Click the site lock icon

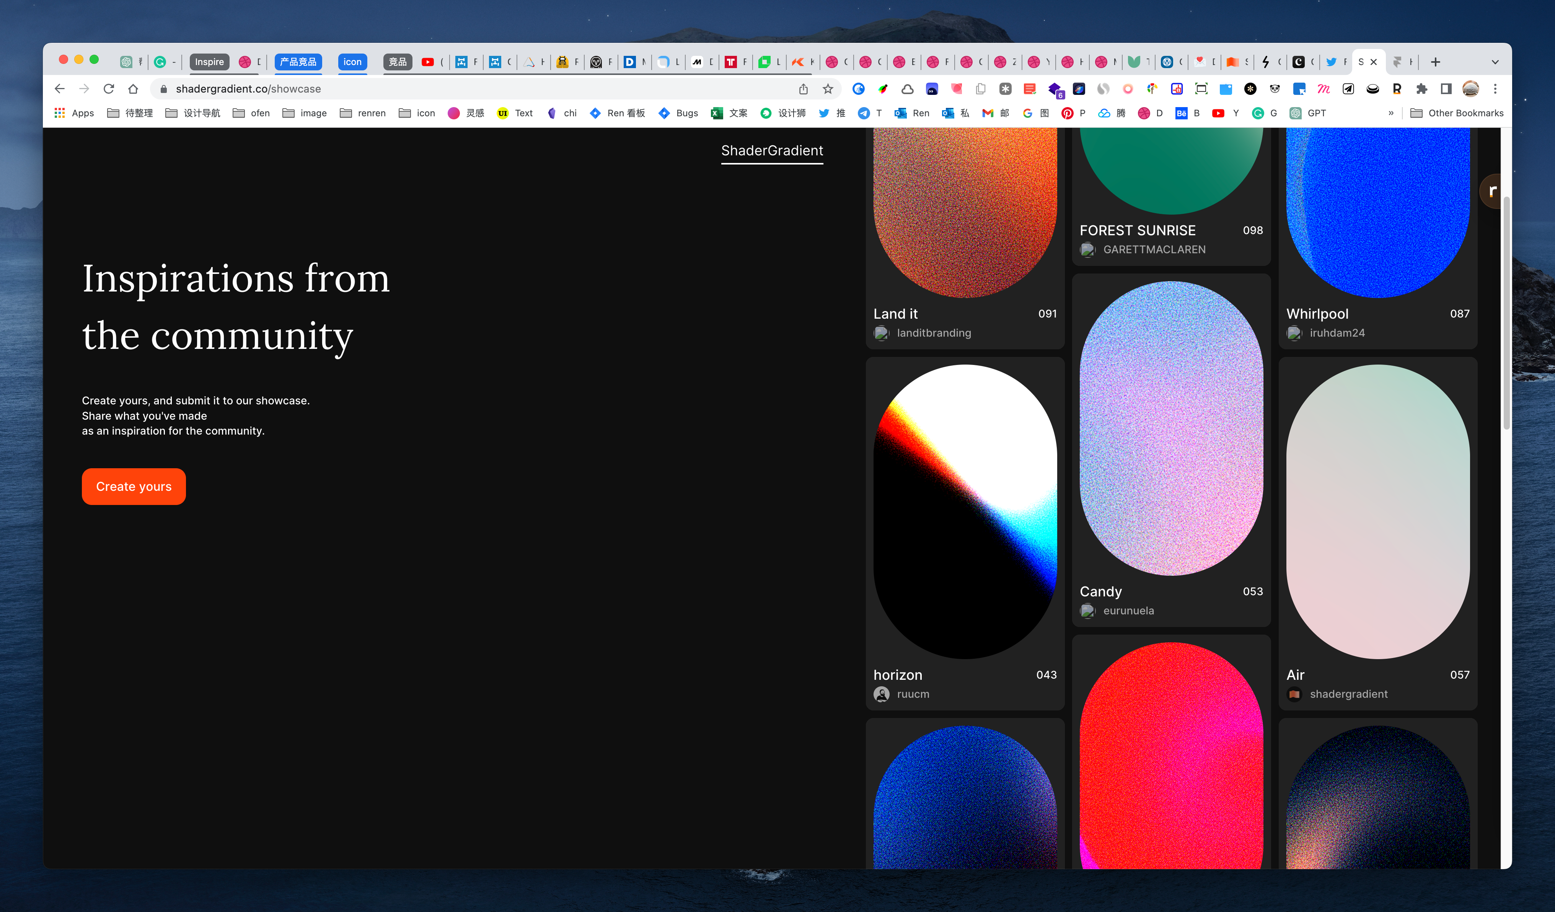coord(163,89)
